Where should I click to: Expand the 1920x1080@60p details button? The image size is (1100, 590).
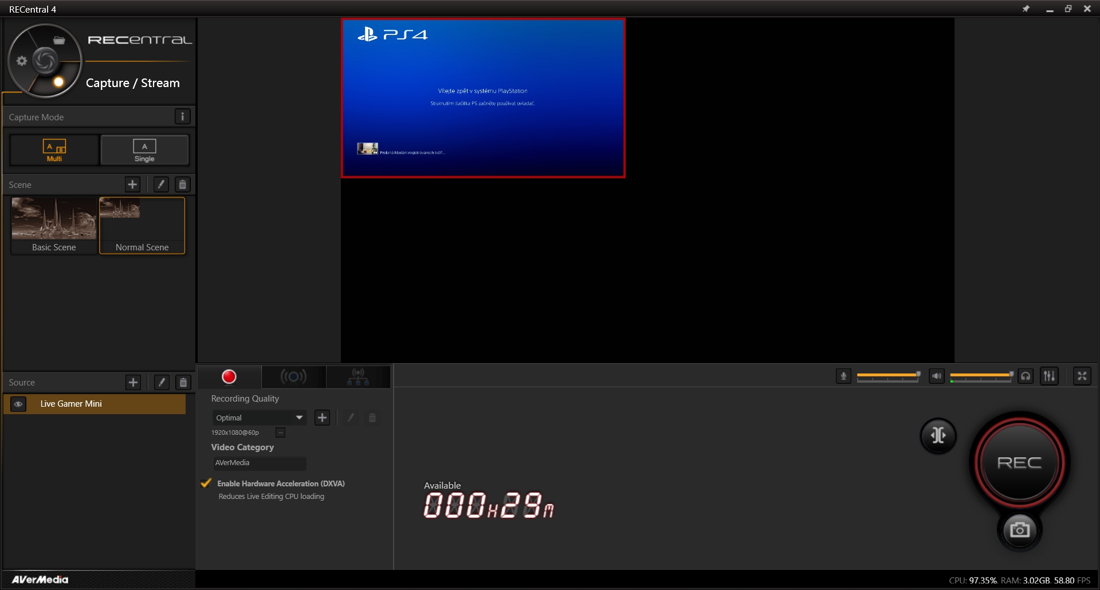(x=280, y=432)
